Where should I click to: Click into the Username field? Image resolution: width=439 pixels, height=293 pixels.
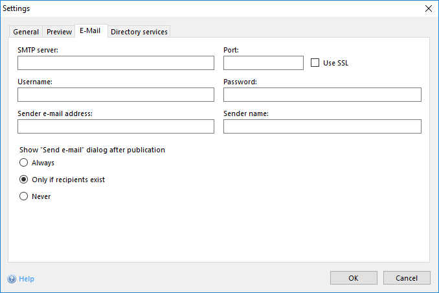click(x=116, y=95)
